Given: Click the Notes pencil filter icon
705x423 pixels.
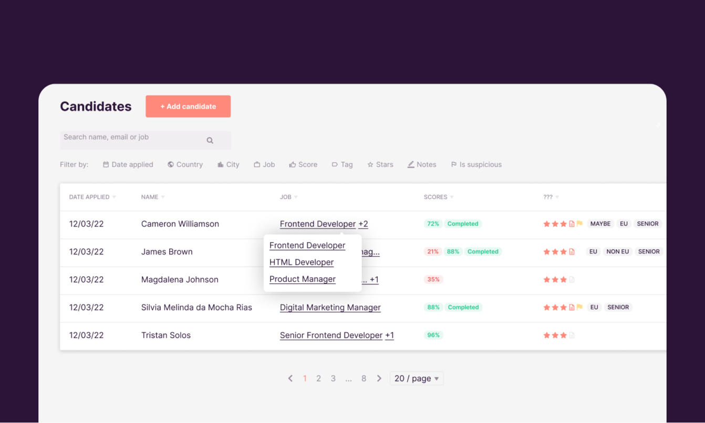Looking at the screenshot, I should pyautogui.click(x=410, y=164).
